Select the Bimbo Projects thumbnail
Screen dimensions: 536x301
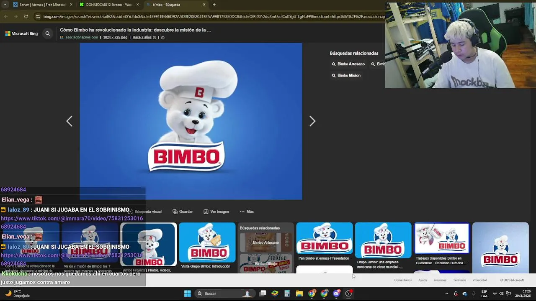pos(149,245)
